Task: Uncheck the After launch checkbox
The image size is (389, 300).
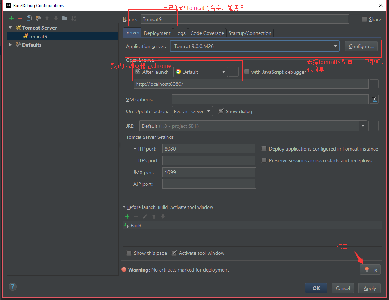Action: coord(138,72)
